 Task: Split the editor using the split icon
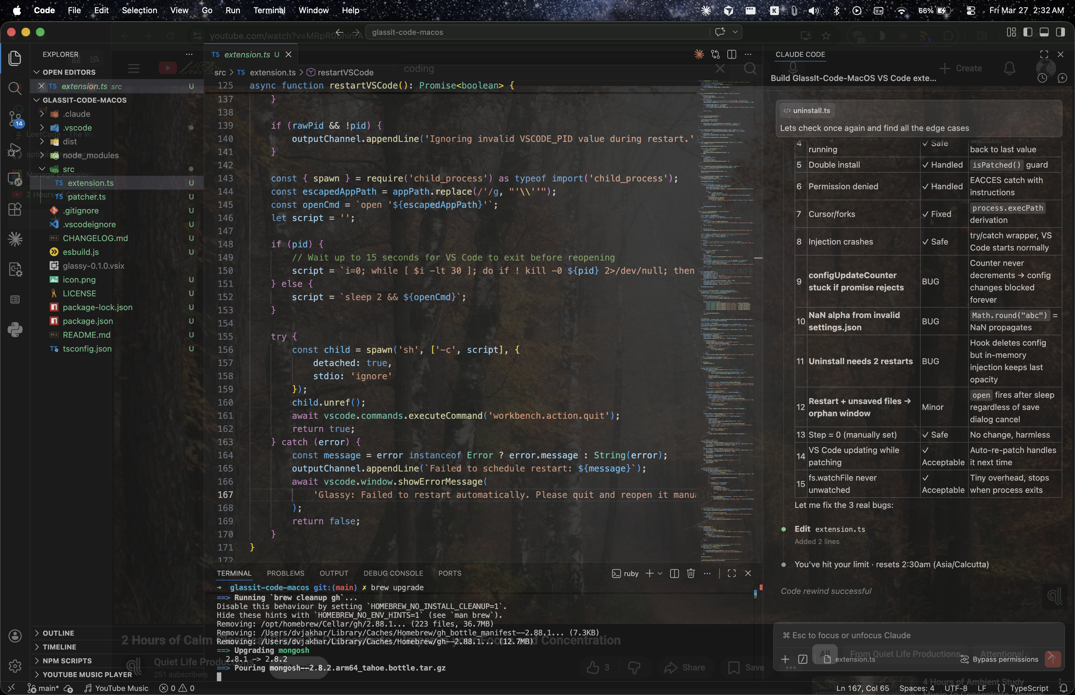pos(732,54)
